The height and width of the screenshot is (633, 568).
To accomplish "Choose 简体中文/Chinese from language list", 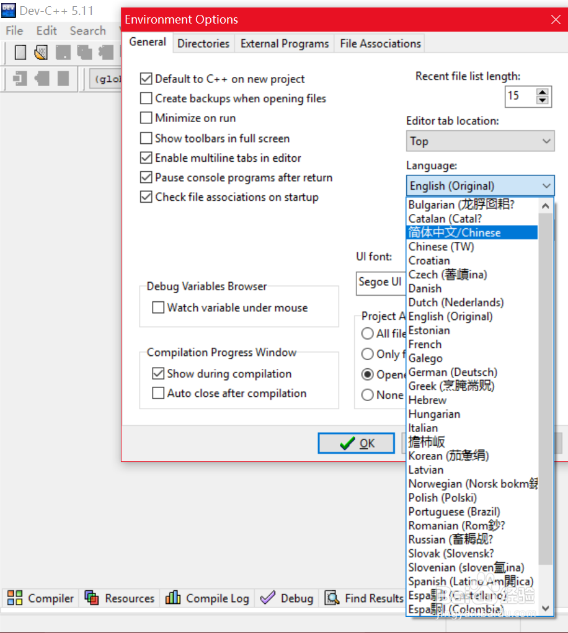I will tap(472, 232).
